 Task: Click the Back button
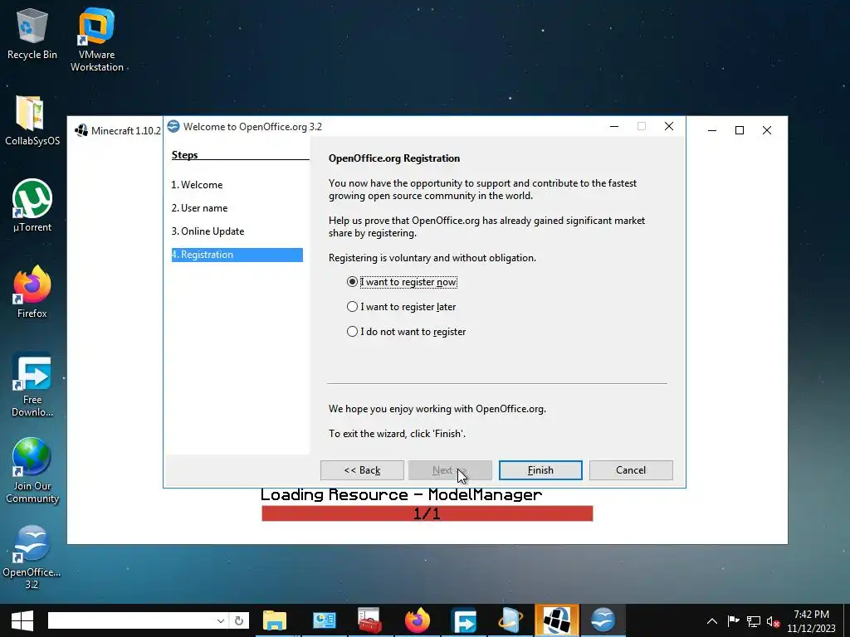362,470
